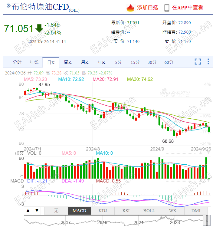This screenshot has height=227, width=213.
Task: Open the fullscreen chart icon
Action: pyautogui.click(x=198, y=61)
